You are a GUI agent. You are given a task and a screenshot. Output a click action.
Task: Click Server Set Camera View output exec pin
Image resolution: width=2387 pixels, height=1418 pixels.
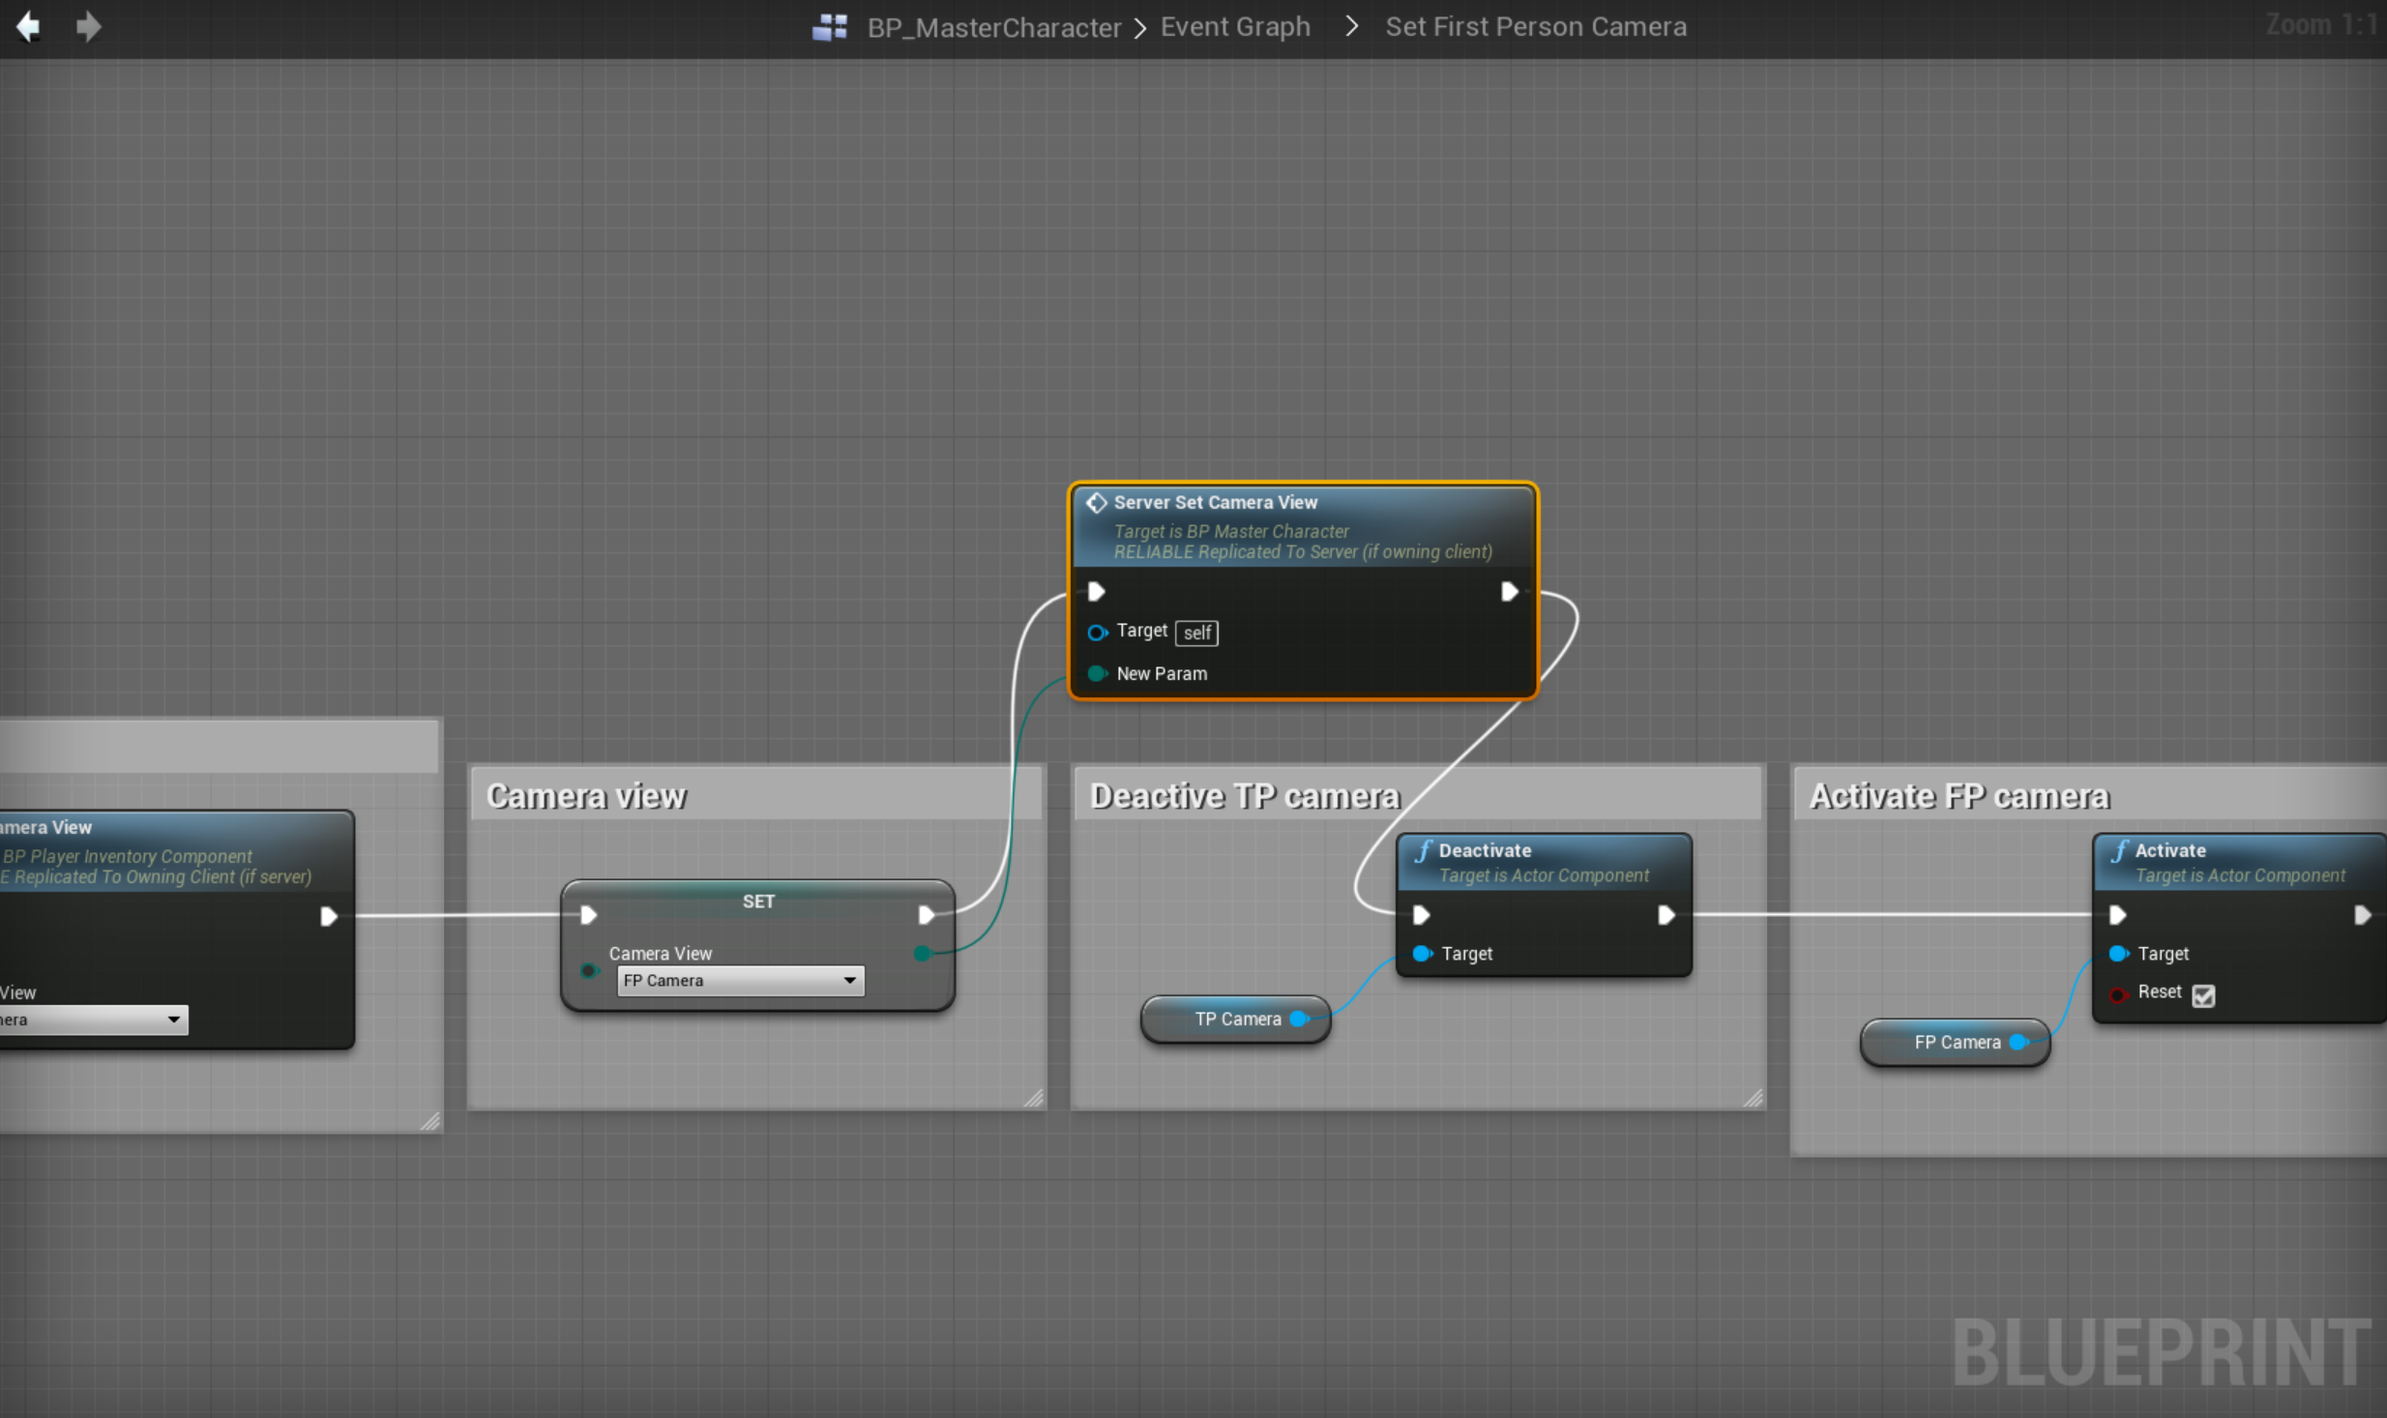pos(1509,591)
